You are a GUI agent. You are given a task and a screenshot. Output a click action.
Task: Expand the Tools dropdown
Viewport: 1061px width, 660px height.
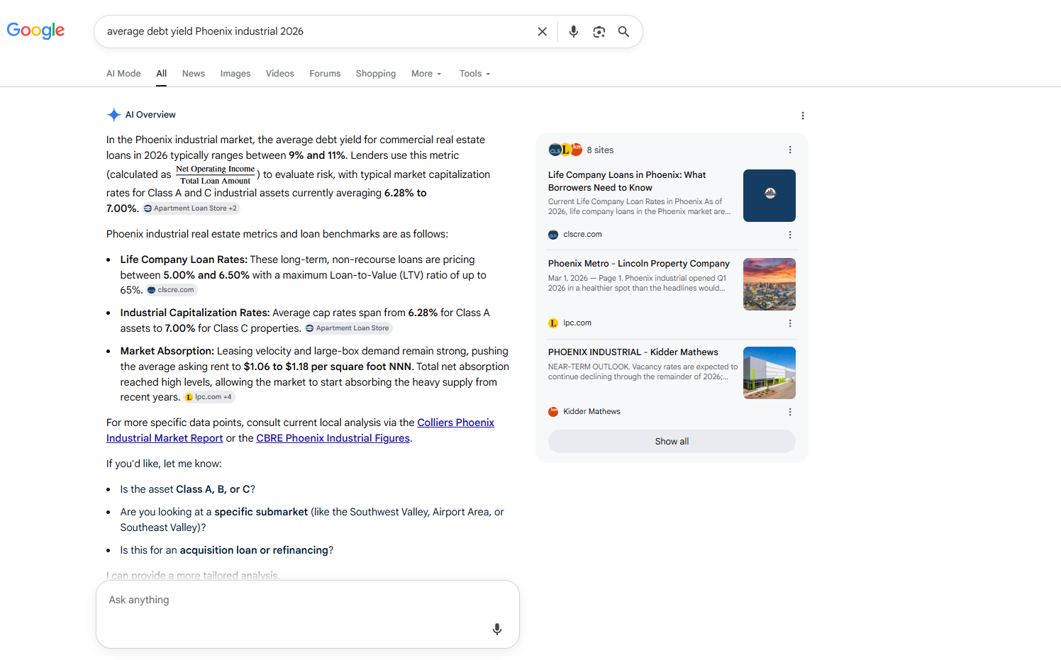pyautogui.click(x=474, y=73)
